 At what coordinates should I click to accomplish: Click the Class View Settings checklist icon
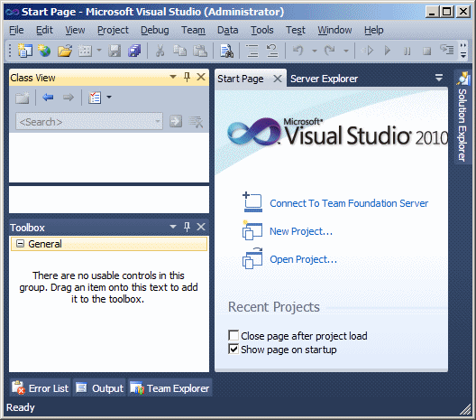coord(95,98)
